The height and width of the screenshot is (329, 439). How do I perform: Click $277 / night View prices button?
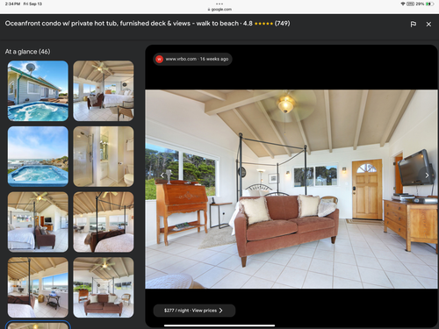(x=194, y=311)
